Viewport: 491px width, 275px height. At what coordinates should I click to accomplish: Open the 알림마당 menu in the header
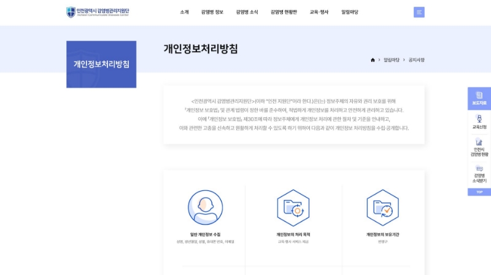[350, 12]
